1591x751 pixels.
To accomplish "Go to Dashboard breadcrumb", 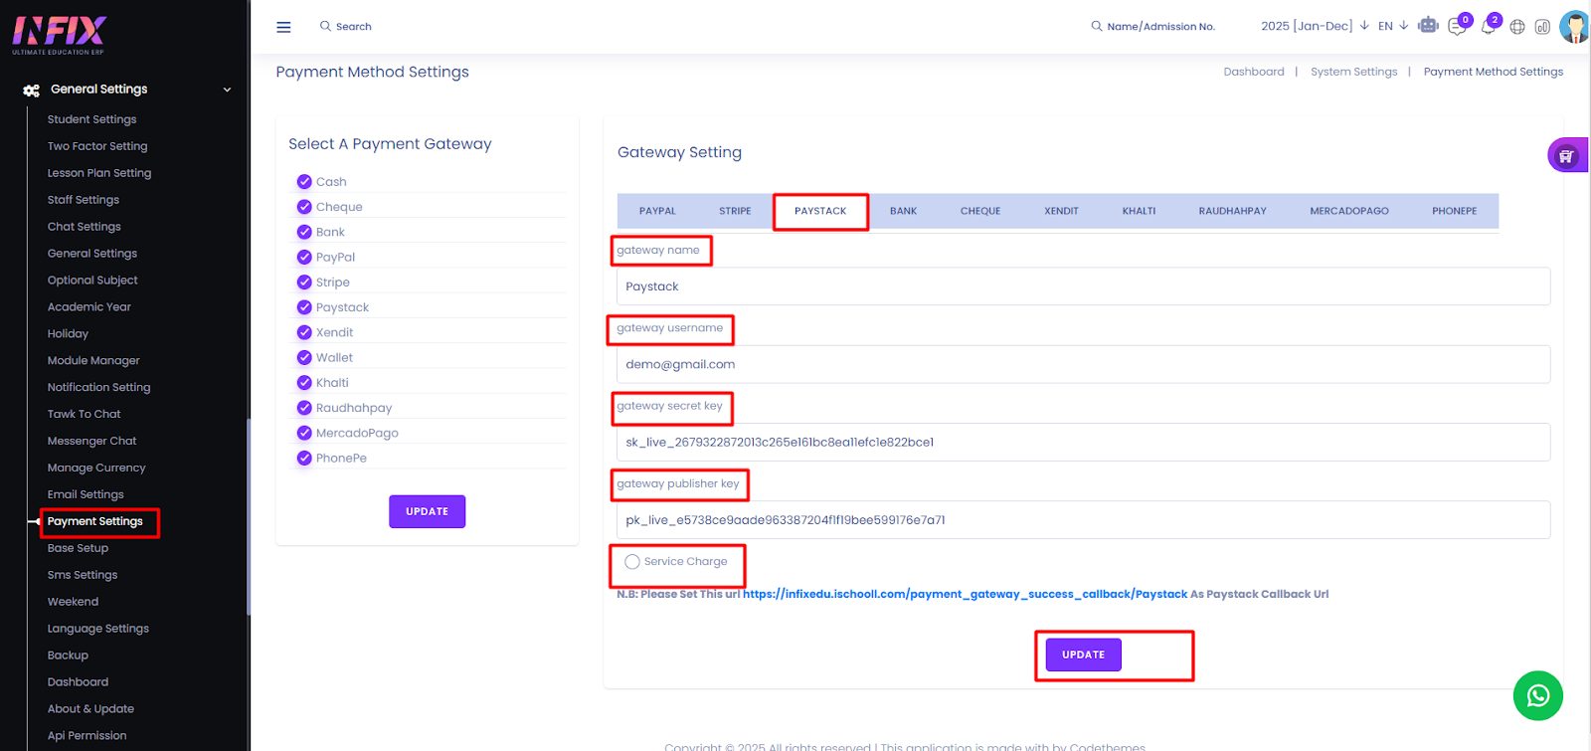I will click(1253, 72).
